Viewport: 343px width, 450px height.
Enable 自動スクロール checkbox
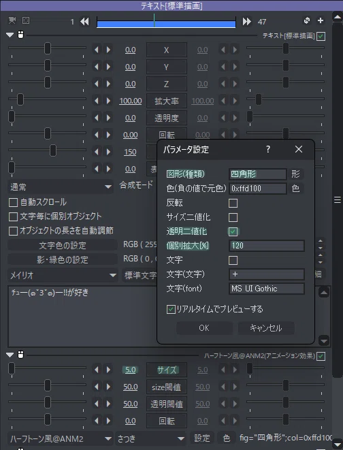(13, 202)
